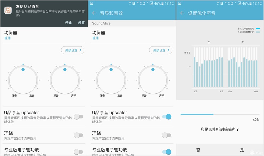This screenshot has height=156, width=264.
Task: Tap the SoundAlive section header
Action: (x=132, y=23)
